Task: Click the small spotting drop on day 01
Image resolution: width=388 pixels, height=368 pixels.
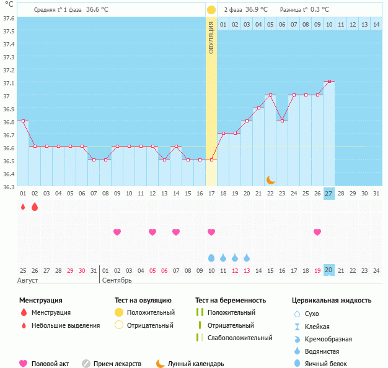Action: click(x=23, y=207)
